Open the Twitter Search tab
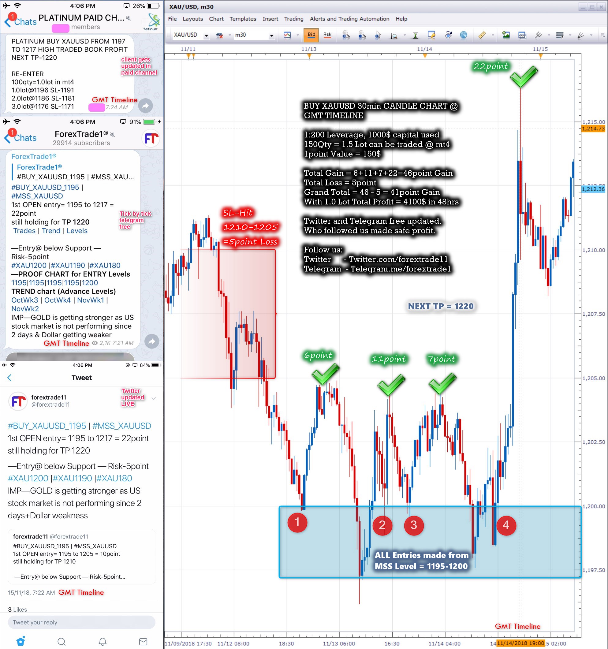The image size is (608, 649). coord(62,641)
